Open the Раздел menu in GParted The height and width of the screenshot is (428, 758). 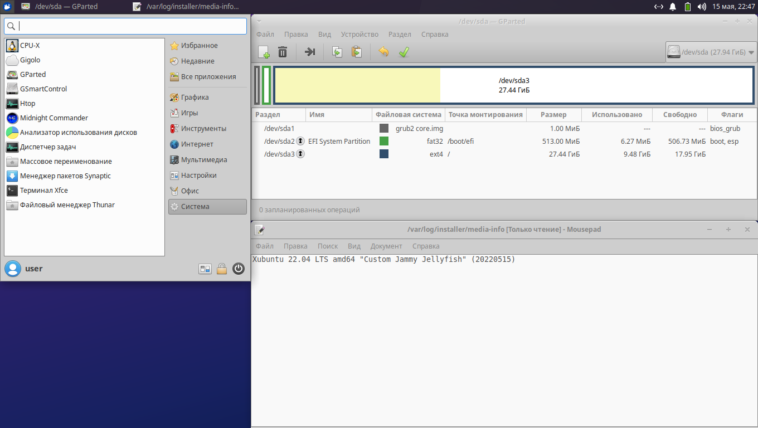[x=400, y=35]
